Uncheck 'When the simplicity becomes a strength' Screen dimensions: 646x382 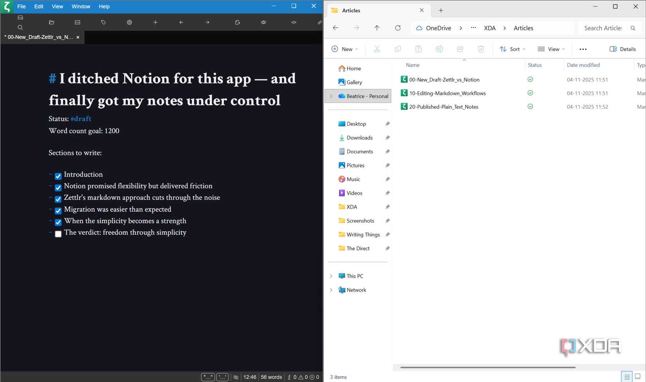pos(58,222)
